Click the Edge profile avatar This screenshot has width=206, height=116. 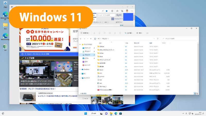127,11
